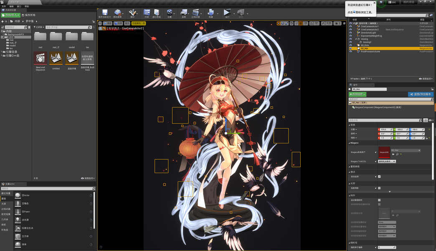
Task: Toggle the auto activate checkbox
Action: tap(379, 177)
